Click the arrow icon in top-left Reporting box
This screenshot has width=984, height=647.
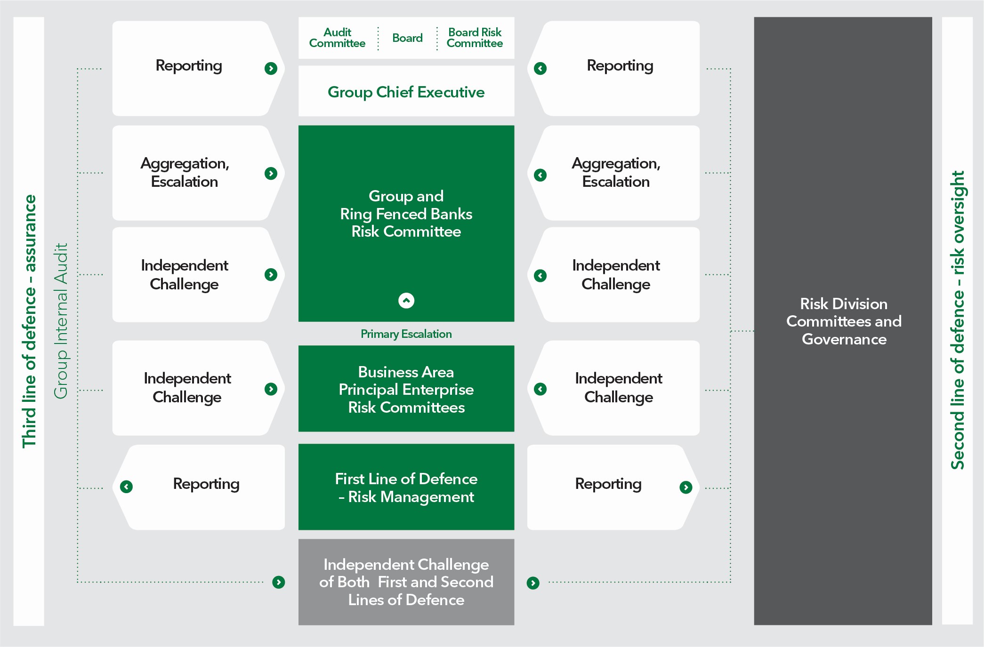[x=271, y=69]
